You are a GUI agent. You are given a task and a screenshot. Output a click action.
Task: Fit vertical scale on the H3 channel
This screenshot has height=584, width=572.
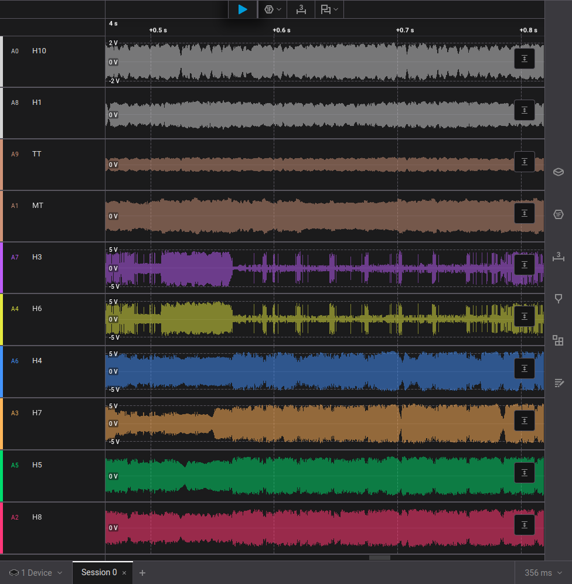point(524,265)
